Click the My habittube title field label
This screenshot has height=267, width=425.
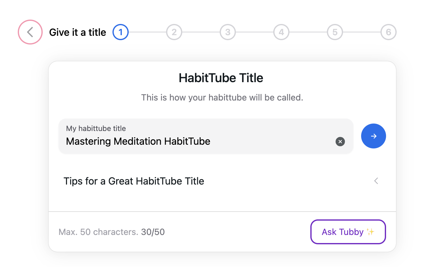[96, 129]
